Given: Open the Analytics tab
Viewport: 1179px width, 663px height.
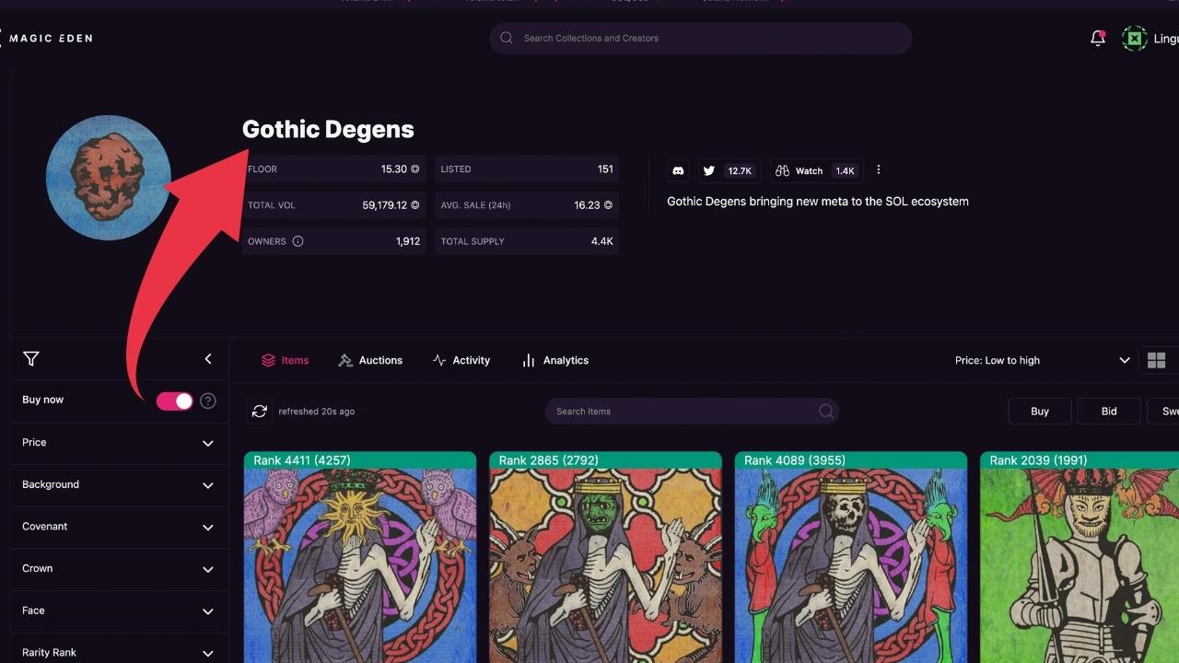Looking at the screenshot, I should pos(555,360).
